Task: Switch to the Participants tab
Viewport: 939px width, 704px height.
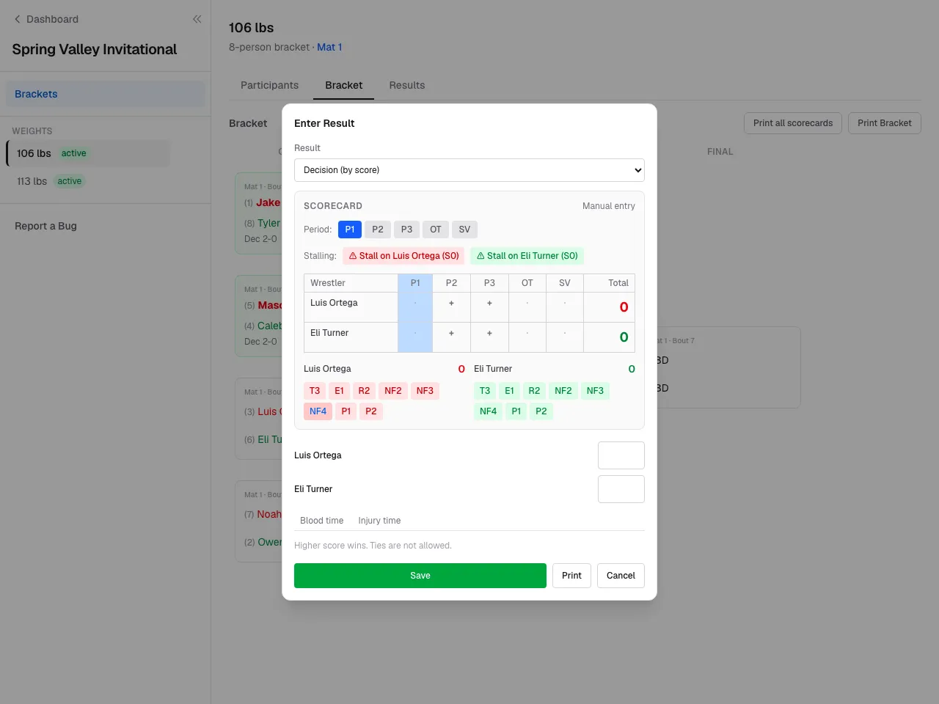Action: (x=270, y=85)
